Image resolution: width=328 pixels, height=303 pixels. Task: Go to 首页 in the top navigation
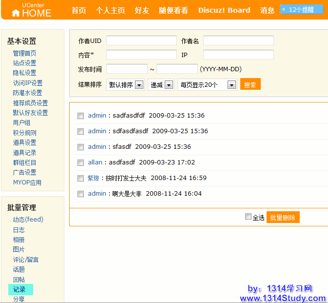click(78, 10)
